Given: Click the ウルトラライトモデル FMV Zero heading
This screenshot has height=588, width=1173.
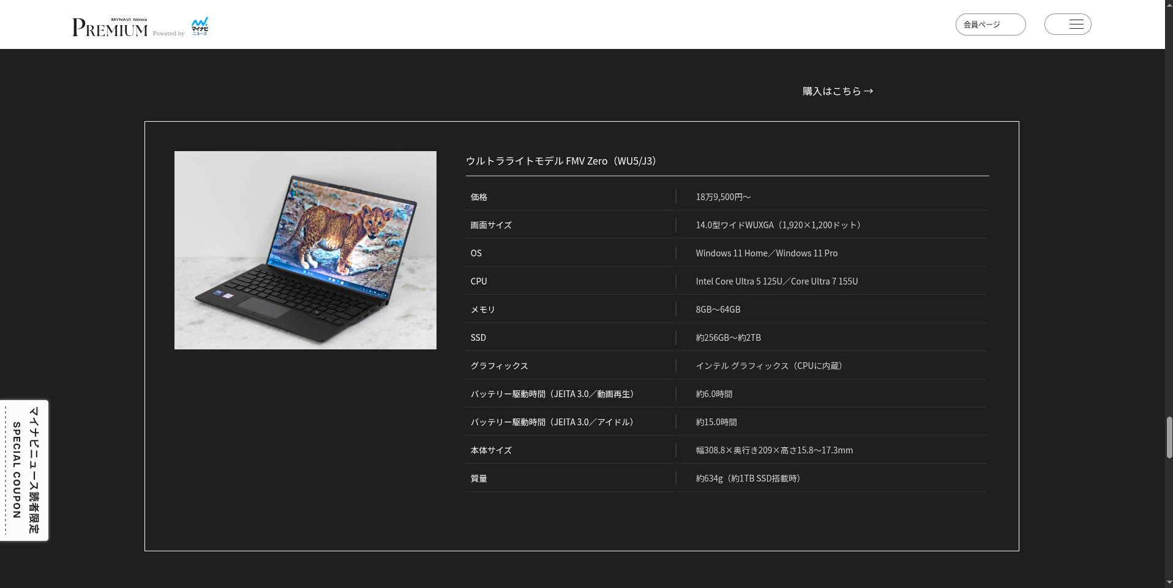Looking at the screenshot, I should tap(561, 161).
